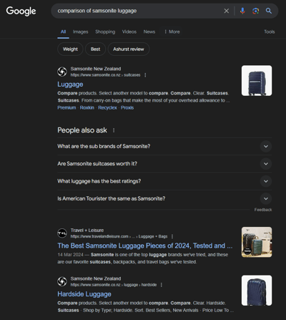Screen dimensions: 286x320
Task: Switch to the Shopping tab
Action: pyautogui.click(x=105, y=31)
